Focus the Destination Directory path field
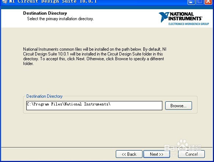Image resolution: width=214 pixels, height=162 pixels. [x=94, y=105]
